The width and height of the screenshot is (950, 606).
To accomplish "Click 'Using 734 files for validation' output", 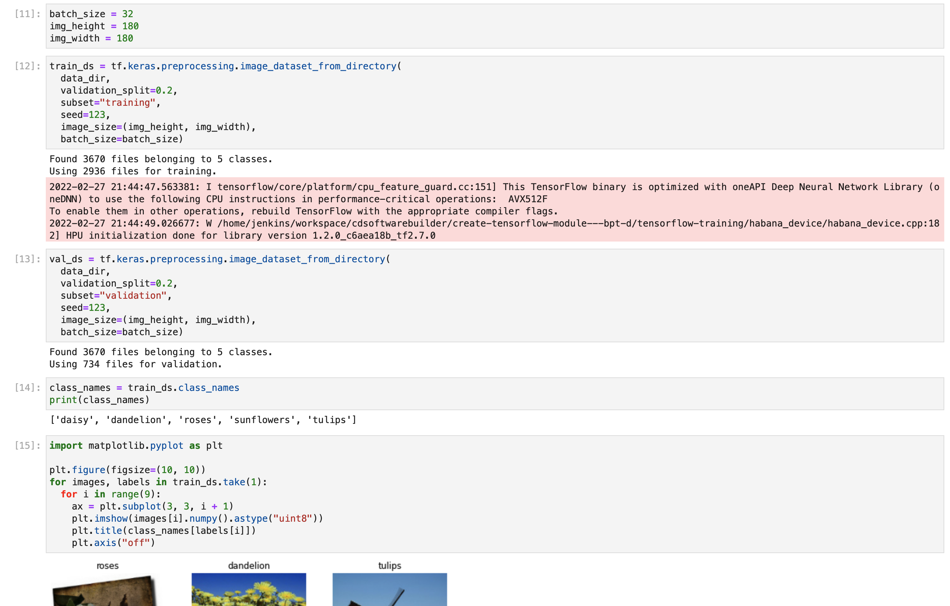I will (x=135, y=364).
